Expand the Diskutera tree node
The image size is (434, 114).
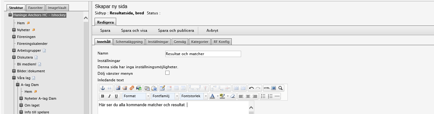14,57
